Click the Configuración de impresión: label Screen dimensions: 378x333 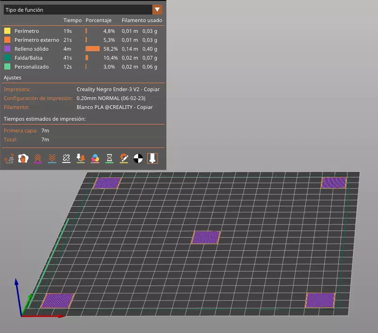38,98
